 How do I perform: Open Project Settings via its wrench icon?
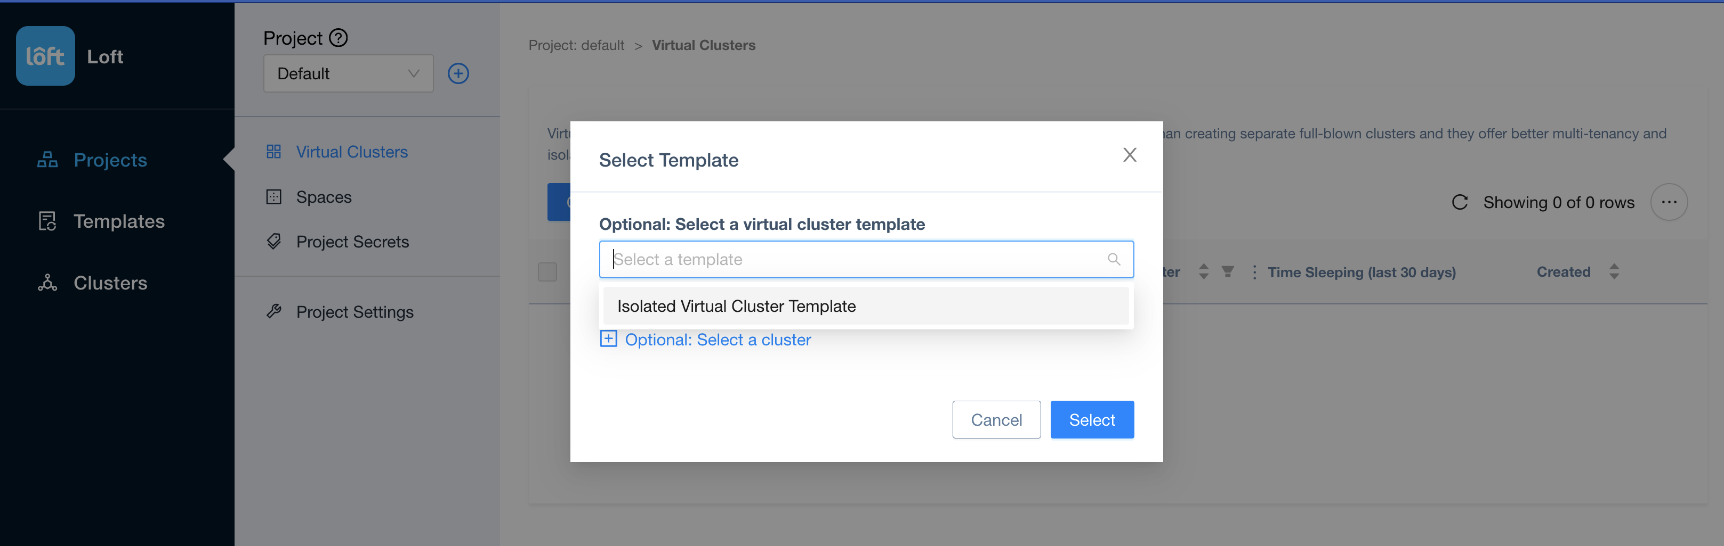273,311
